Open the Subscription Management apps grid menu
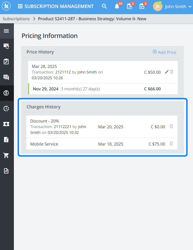Screen dimensions: 193x250 (x=20, y=6)
